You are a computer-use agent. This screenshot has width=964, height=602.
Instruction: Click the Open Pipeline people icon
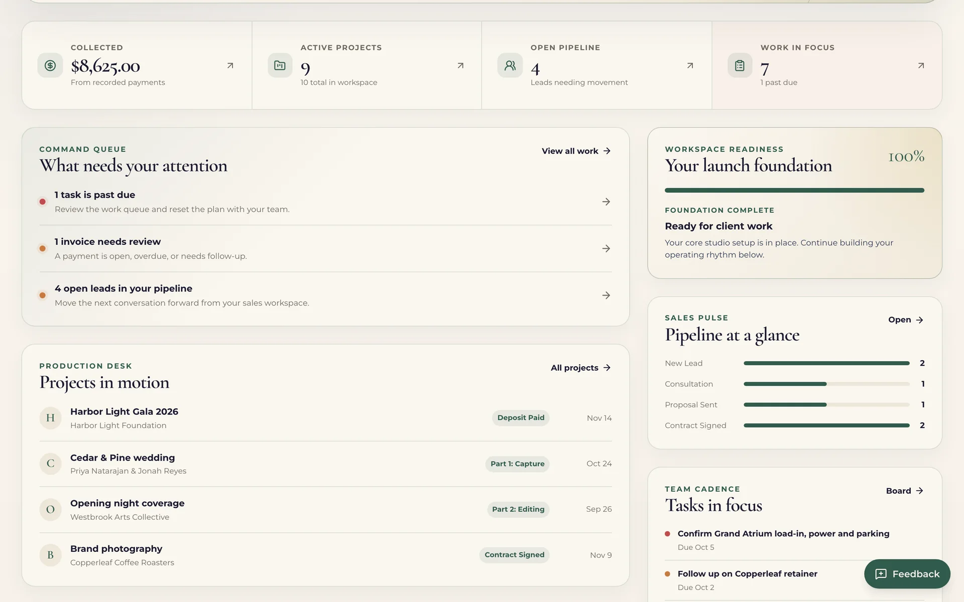click(x=510, y=65)
